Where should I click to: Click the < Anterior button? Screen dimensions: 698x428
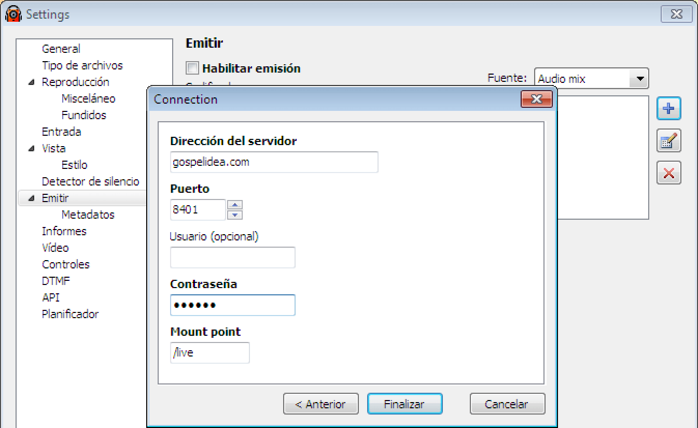pos(321,404)
